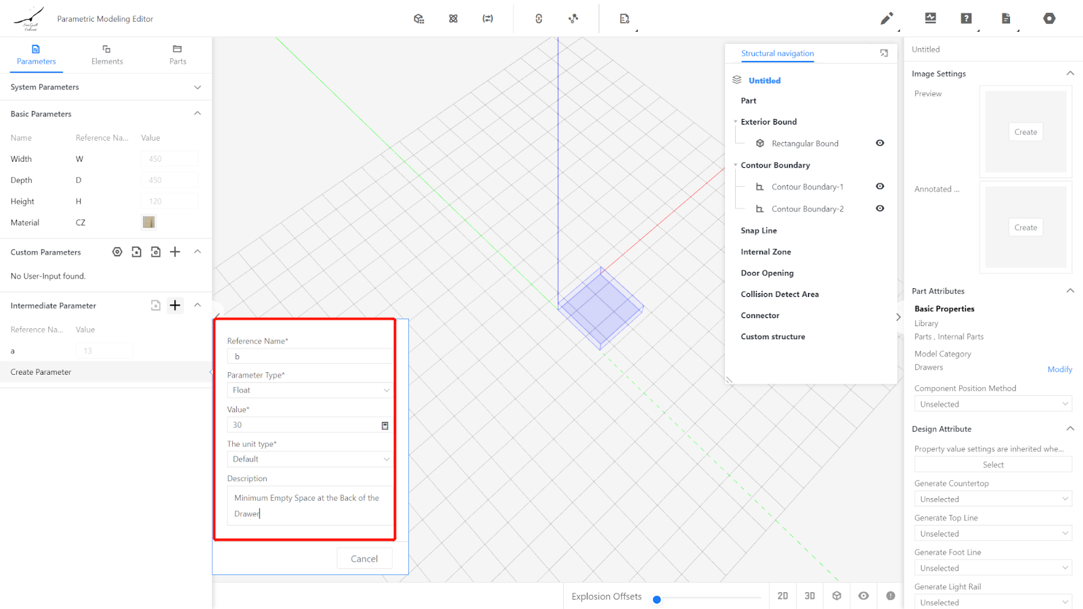Viewport: 1083px width, 609px height.
Task: Switch to 2D view mode
Action: tap(782, 595)
